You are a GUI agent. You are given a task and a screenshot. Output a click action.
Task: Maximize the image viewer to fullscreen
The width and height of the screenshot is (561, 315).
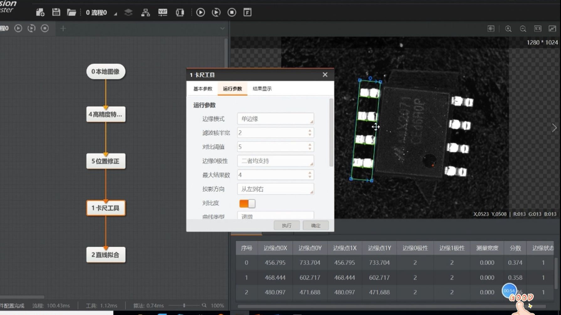pos(552,28)
